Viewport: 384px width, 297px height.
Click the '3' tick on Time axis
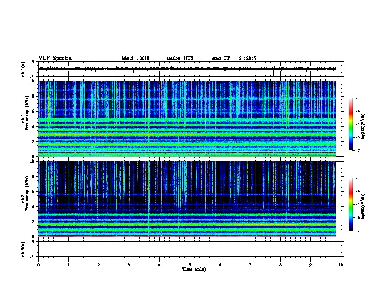(x=129, y=265)
